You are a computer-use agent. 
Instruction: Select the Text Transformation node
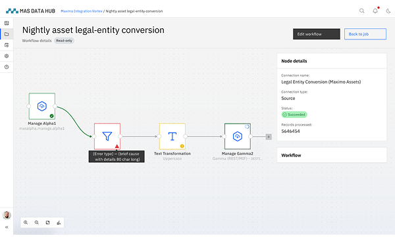tap(172, 136)
